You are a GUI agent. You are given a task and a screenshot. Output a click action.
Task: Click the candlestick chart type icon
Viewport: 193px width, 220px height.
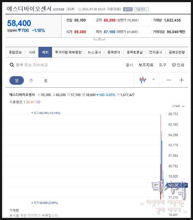coord(143,80)
